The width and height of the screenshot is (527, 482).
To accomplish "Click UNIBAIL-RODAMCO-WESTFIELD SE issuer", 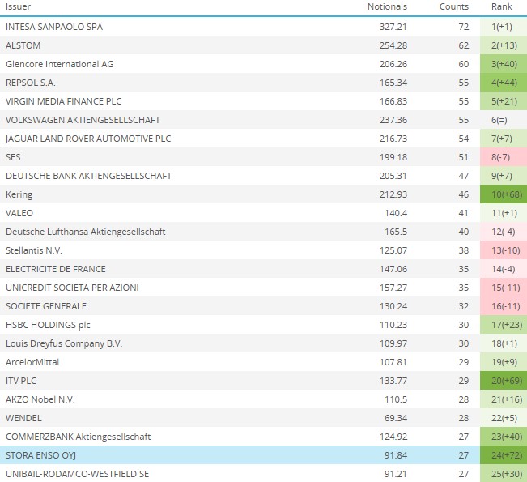I will tap(77, 473).
